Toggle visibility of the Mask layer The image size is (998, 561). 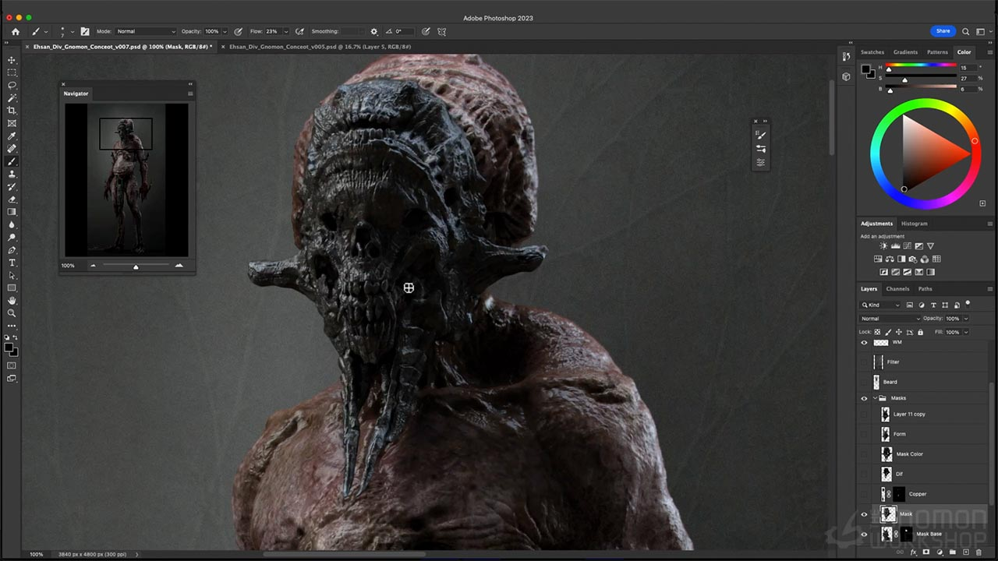pyautogui.click(x=864, y=513)
